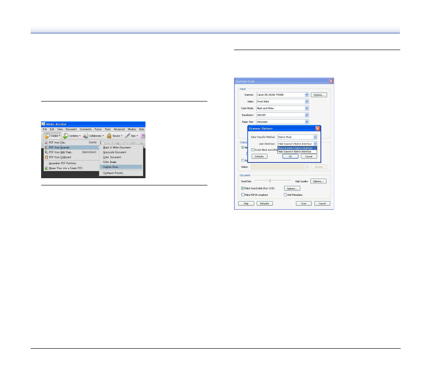Screen dimensions: 431x369
Task: Enable Make PDF/A compliant checkbox
Action: tap(243, 195)
